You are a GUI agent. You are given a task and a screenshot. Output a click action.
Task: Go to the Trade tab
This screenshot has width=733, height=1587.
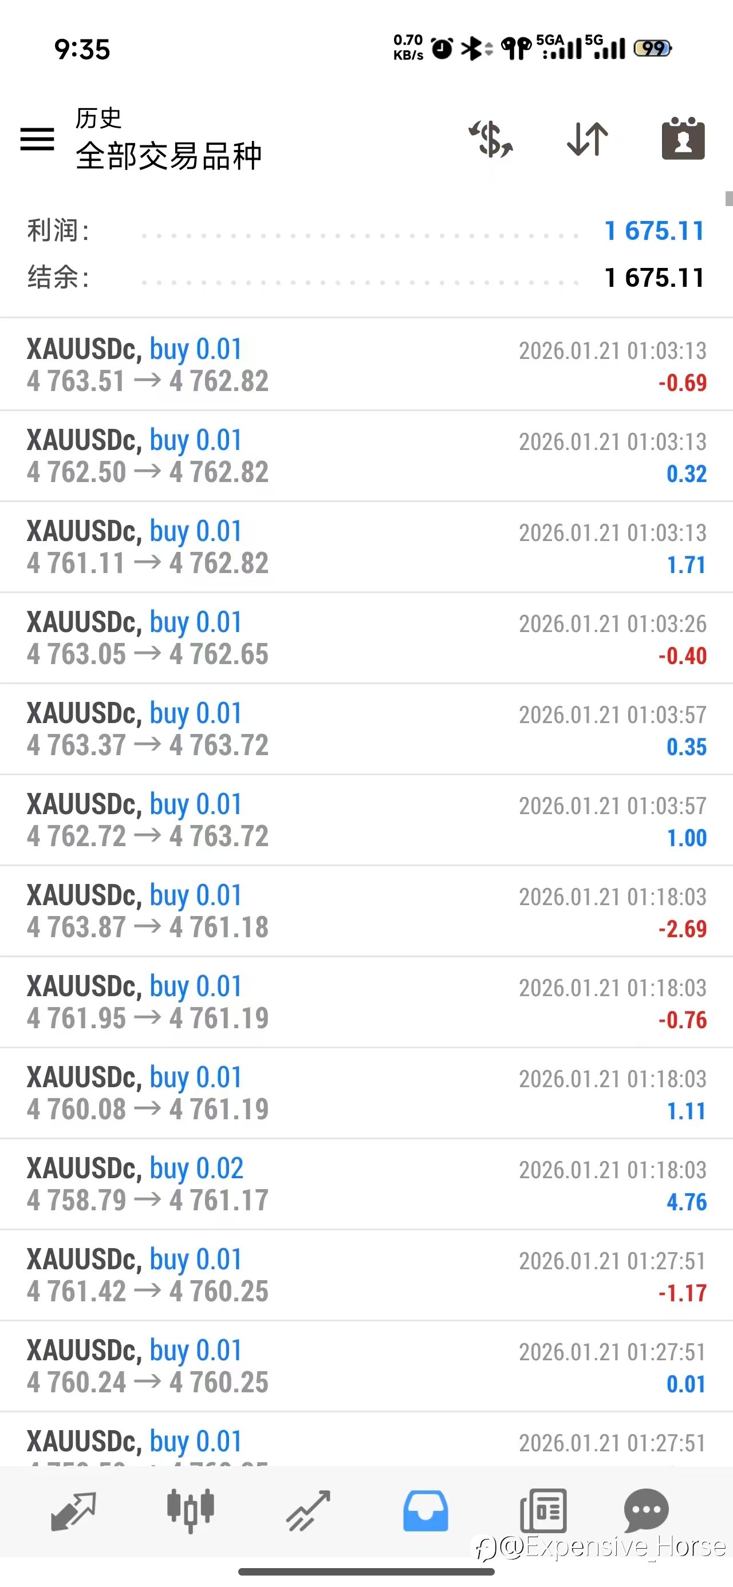click(308, 1511)
